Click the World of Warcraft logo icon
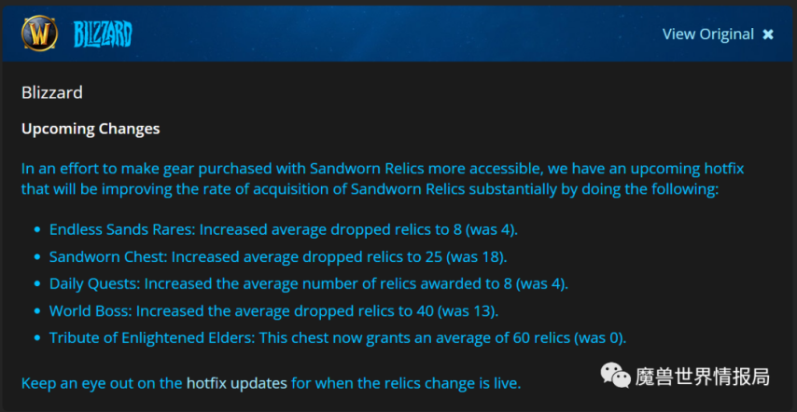Screen dimensions: 797x412 pyautogui.click(x=39, y=34)
